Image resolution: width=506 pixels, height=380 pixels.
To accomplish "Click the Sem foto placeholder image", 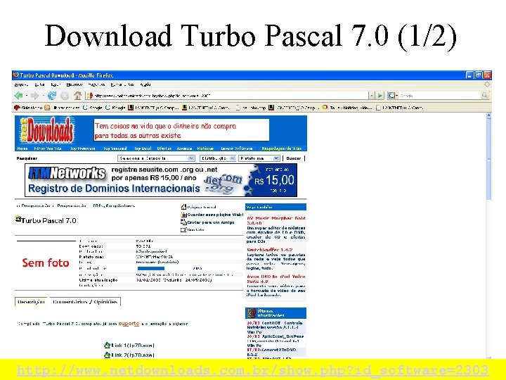I will pos(46,262).
